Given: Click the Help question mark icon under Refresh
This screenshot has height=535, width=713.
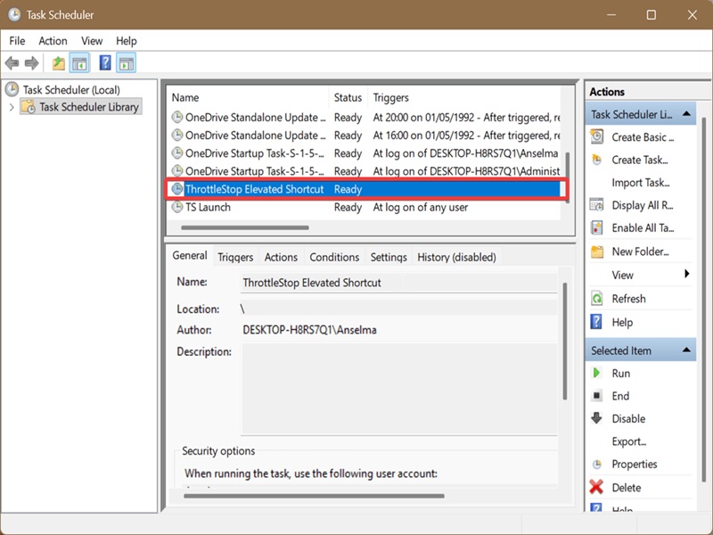Looking at the screenshot, I should coord(596,322).
